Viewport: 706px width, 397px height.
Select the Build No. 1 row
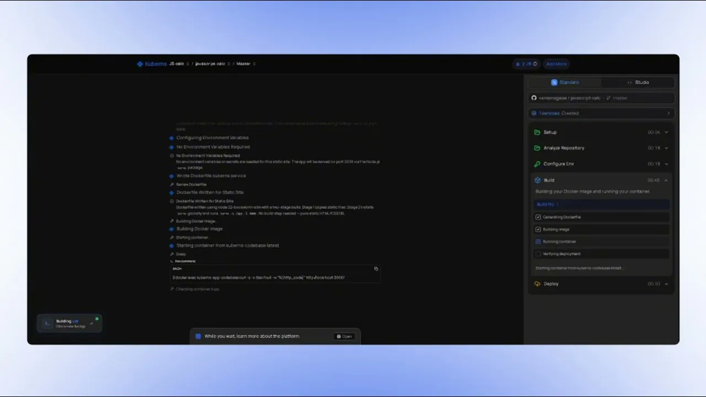click(601, 204)
